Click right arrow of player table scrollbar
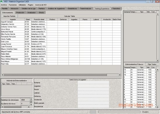Screen dimensions: 160x114 pos(120,75)
